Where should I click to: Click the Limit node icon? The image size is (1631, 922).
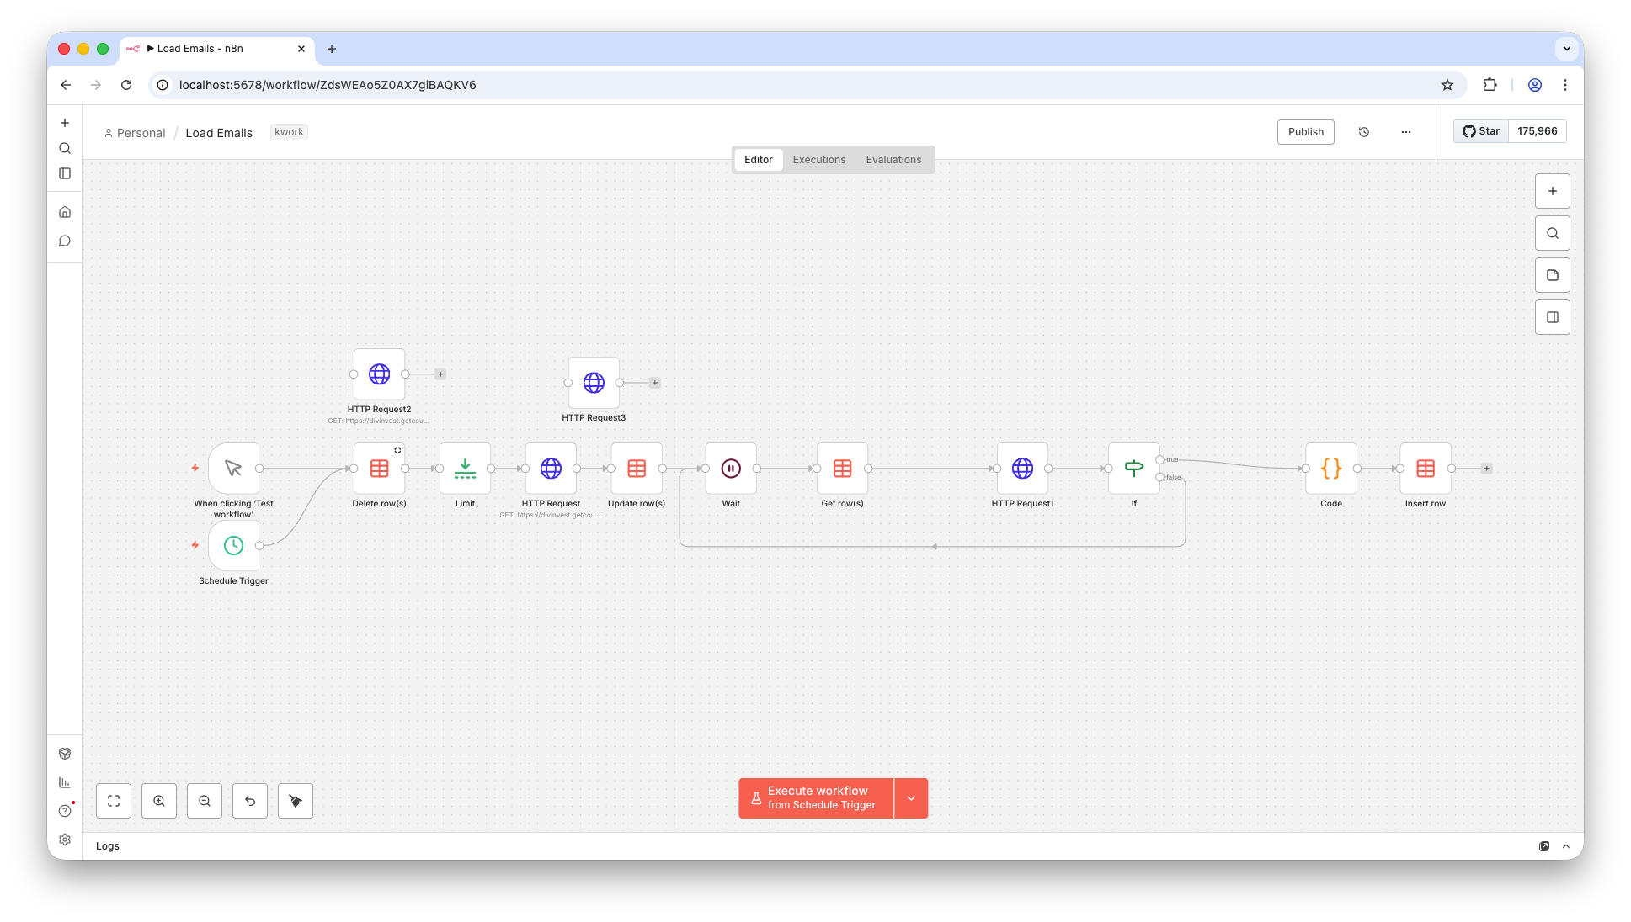(465, 469)
